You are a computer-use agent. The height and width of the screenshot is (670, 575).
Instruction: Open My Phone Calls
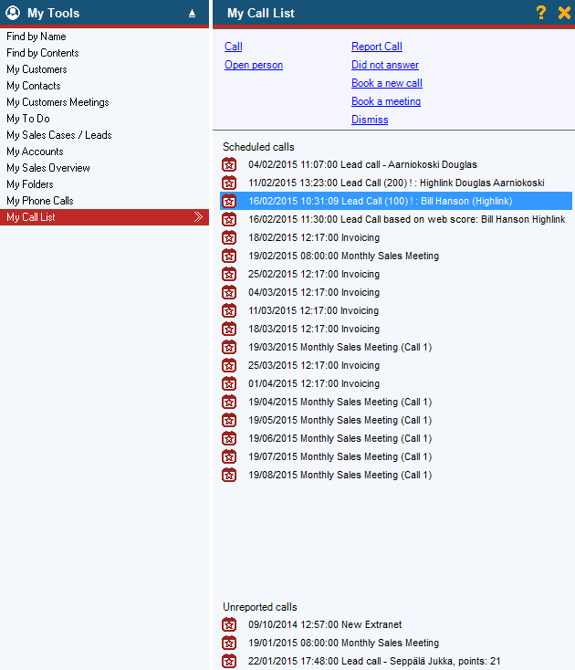(x=40, y=201)
